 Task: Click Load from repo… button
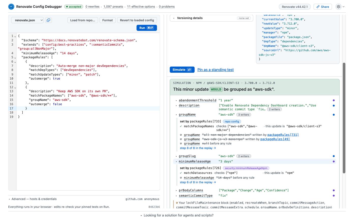pyautogui.click(x=83, y=20)
